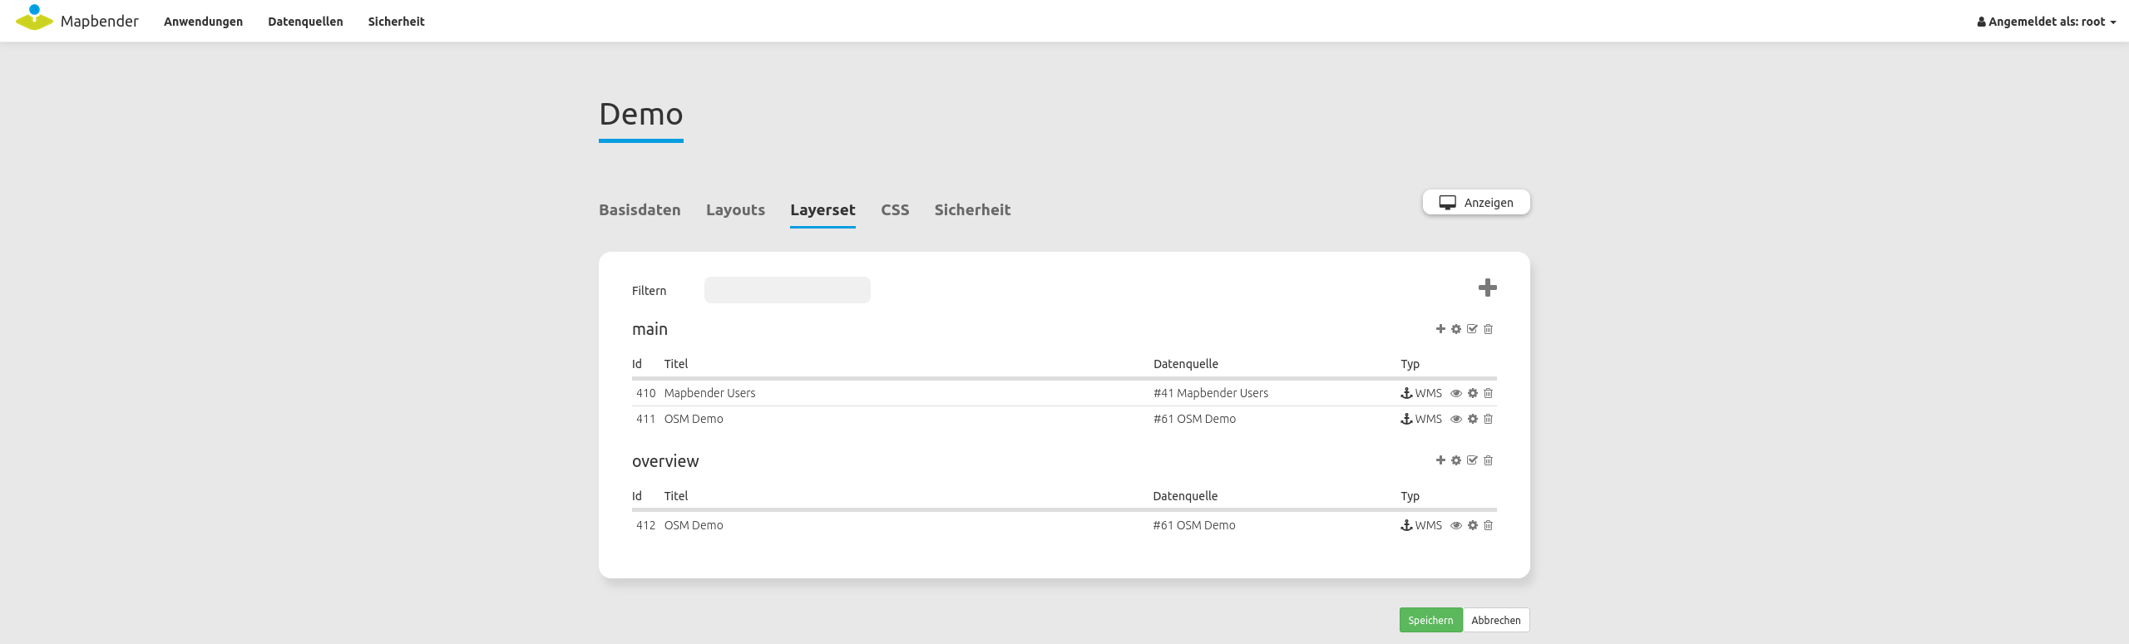The image size is (2129, 644).
Task: Toggle the check-square icon on main layerset
Action: pyautogui.click(x=1472, y=329)
